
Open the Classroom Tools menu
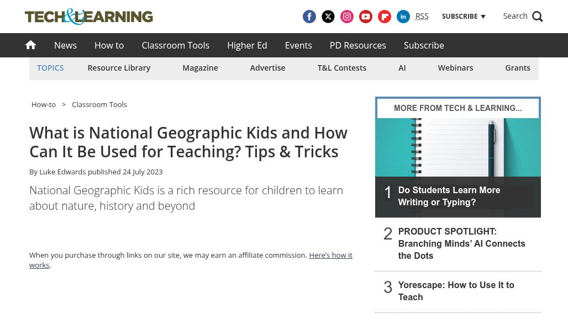point(175,45)
